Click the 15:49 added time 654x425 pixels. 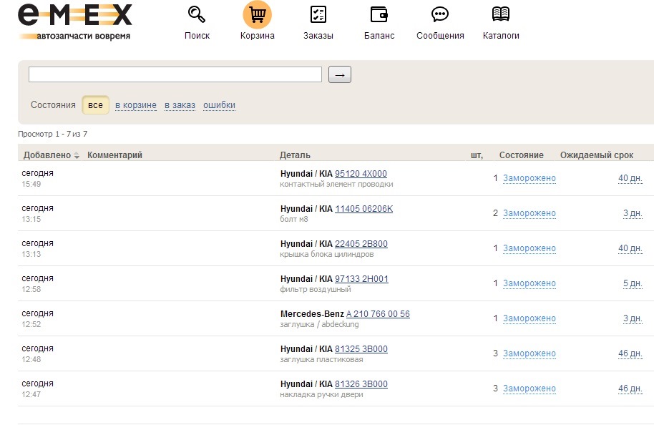click(31, 185)
